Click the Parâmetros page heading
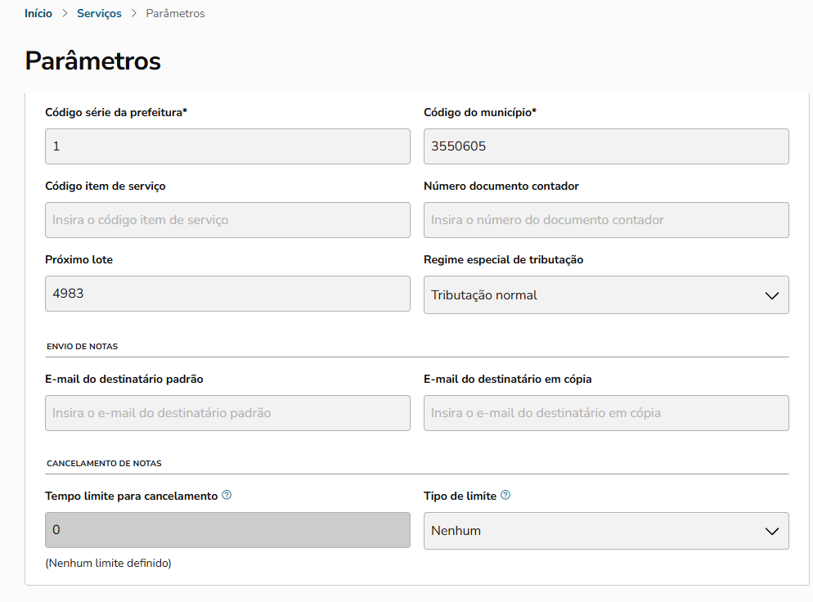The height and width of the screenshot is (602, 813). click(x=92, y=61)
